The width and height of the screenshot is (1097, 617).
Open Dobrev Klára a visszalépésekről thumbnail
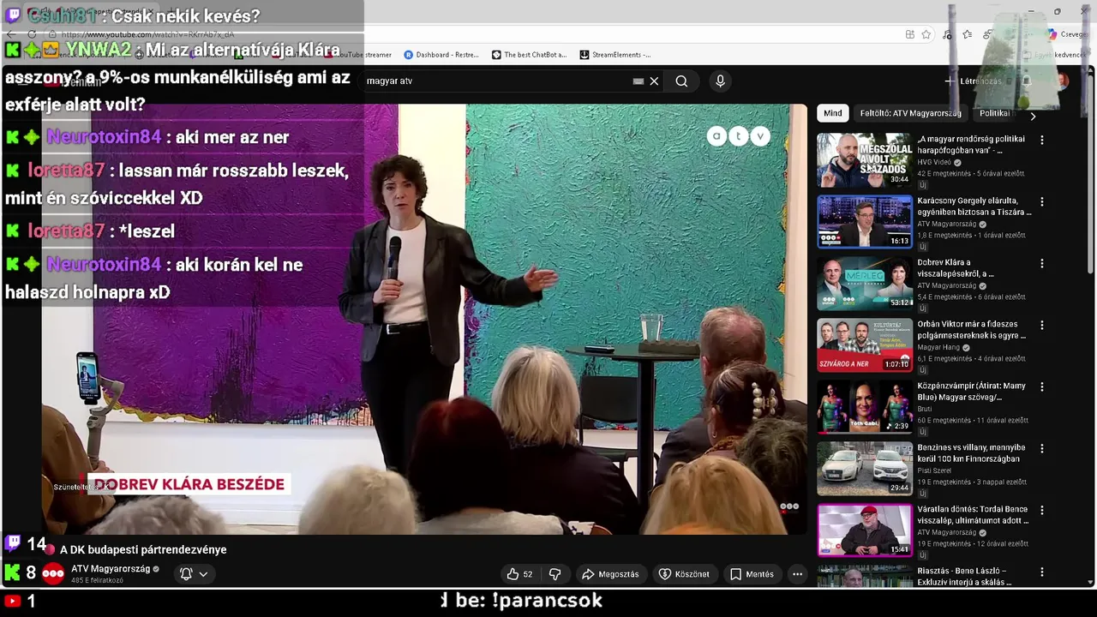point(865,283)
